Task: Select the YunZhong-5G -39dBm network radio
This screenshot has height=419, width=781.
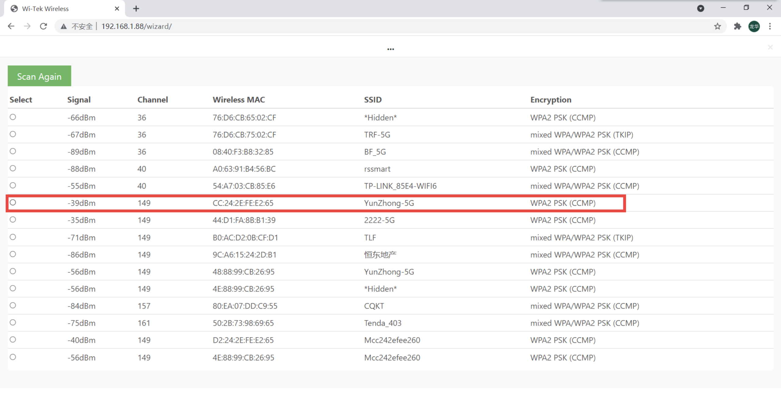Action: coord(13,202)
